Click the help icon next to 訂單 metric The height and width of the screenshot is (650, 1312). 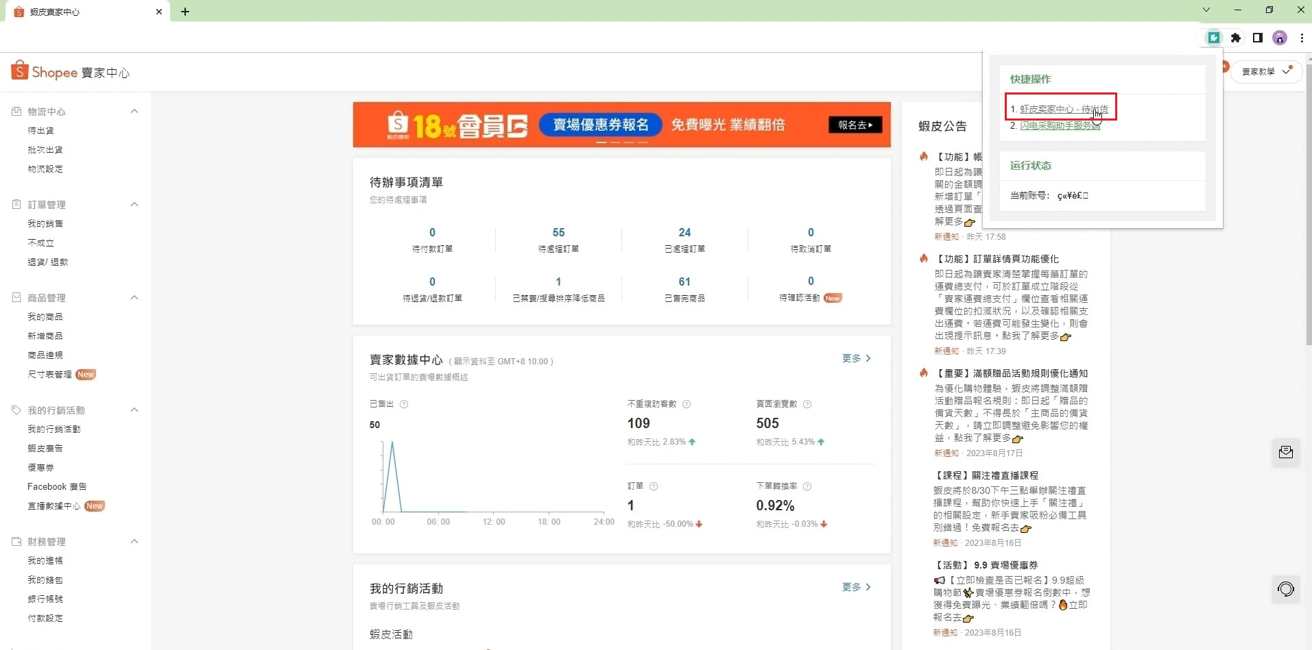pyautogui.click(x=654, y=486)
